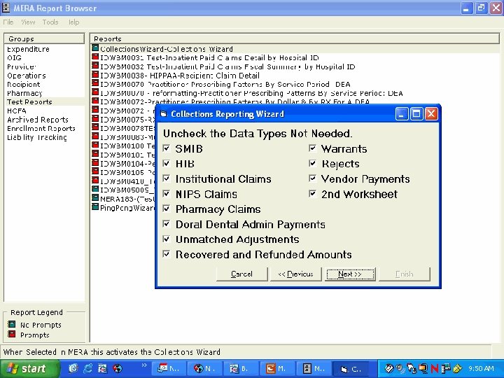Open the Tools menu

click(x=50, y=22)
